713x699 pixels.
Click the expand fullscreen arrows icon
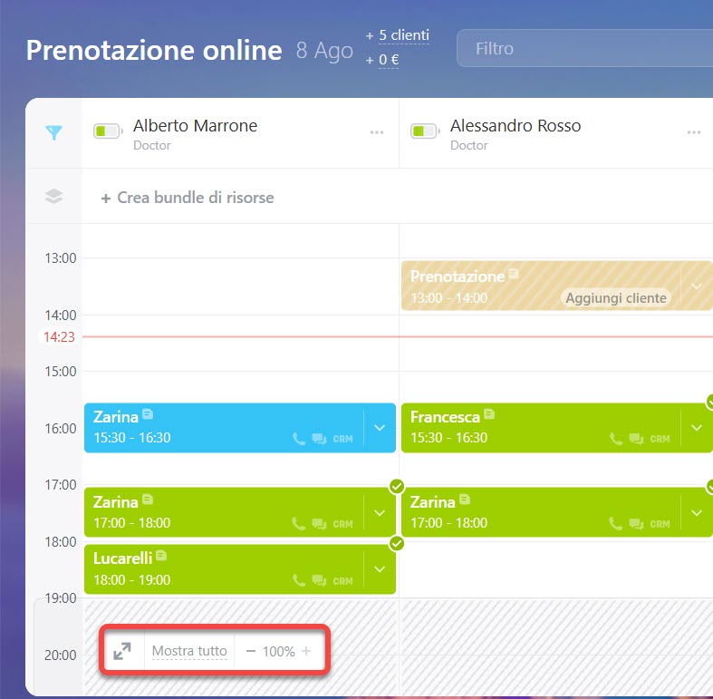coord(122,651)
